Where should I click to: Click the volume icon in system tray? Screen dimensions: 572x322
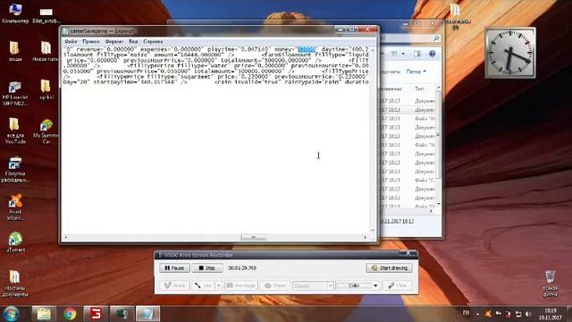point(528,314)
